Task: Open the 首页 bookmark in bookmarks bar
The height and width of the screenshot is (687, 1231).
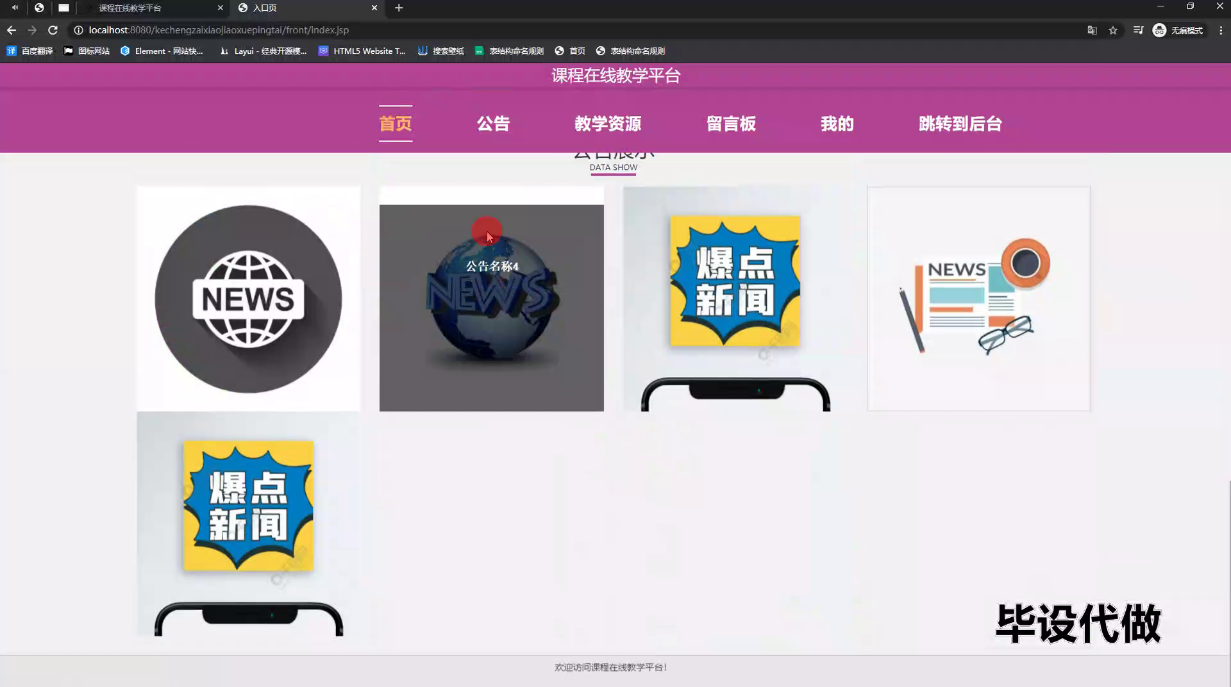Action: coord(570,51)
